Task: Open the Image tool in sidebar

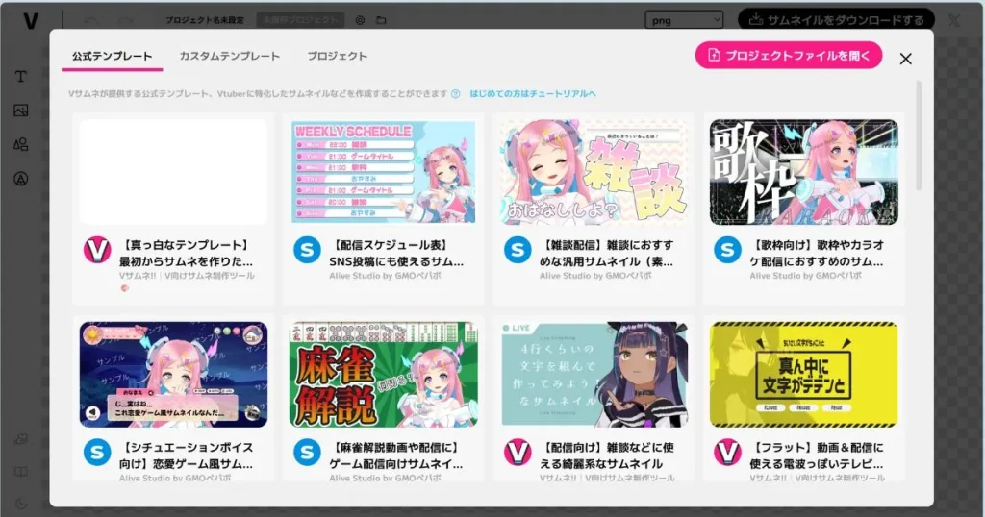Action: (21, 111)
